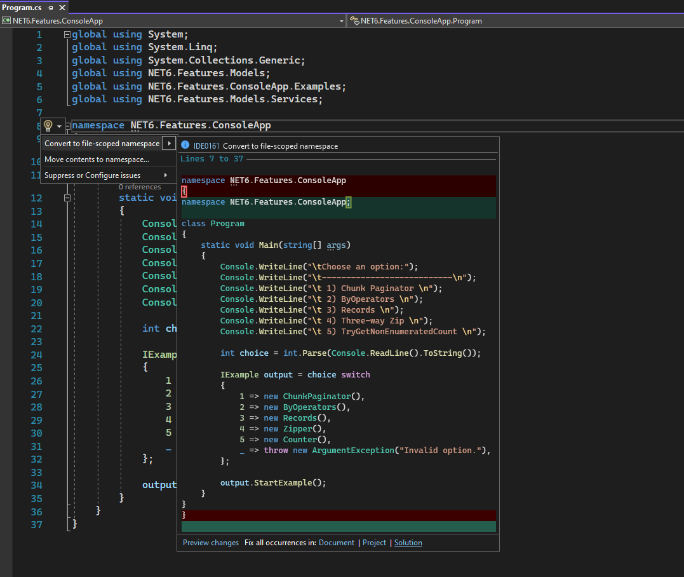Click the Program symbol icon beside the right breadcrumb
This screenshot has height=577, width=684.
point(354,20)
